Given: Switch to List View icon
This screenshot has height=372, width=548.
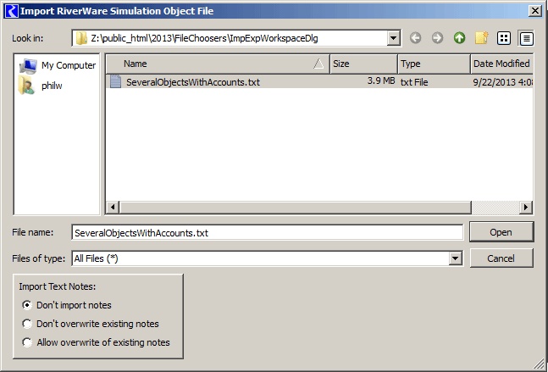Looking at the screenshot, I should (x=504, y=38).
